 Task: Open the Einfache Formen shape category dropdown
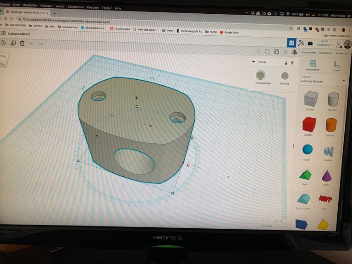coord(344,81)
